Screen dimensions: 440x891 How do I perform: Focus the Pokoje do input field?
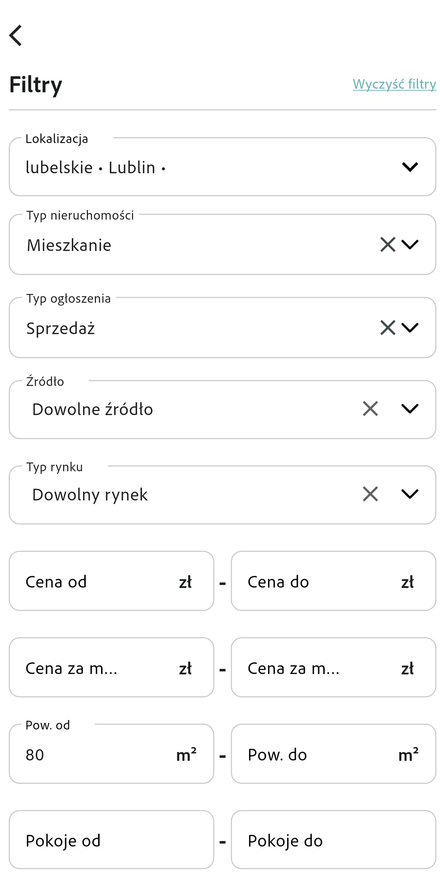[333, 840]
